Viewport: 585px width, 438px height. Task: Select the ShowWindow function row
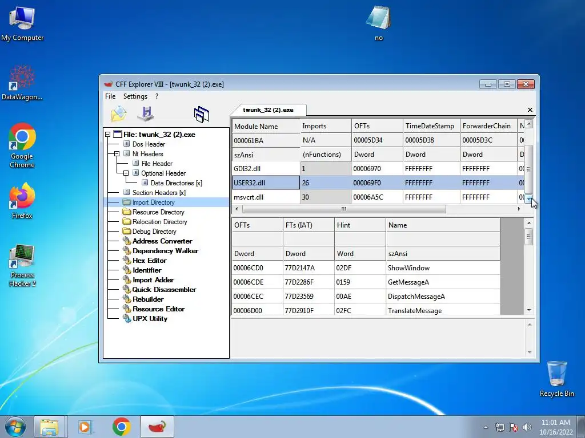click(x=366, y=268)
